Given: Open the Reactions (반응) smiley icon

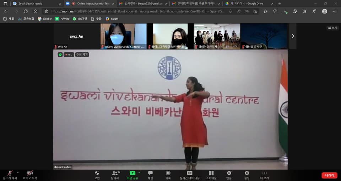Looking at the screenshot, I should pos(229,173).
